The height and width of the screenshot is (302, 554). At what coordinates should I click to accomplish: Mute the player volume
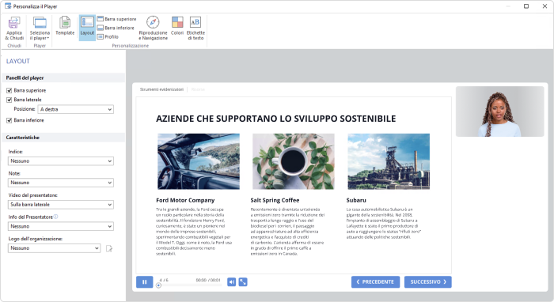[231, 282]
